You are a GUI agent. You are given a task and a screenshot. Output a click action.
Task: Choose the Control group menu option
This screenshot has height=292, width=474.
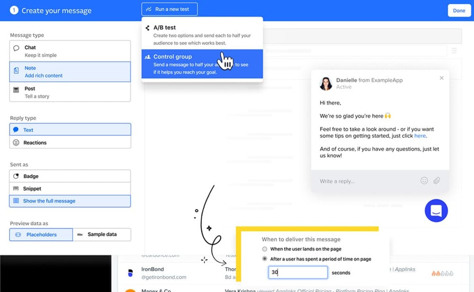pos(202,64)
